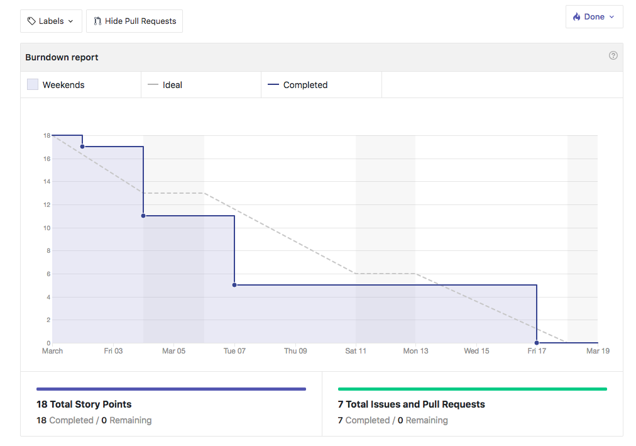Click the data point dot at Fri 17
Viewport: 636px width, 446px height.
537,343
